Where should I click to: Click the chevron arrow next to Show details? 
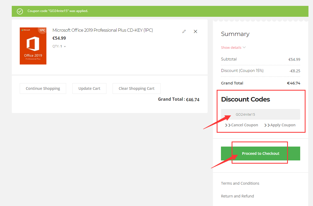pos(244,47)
